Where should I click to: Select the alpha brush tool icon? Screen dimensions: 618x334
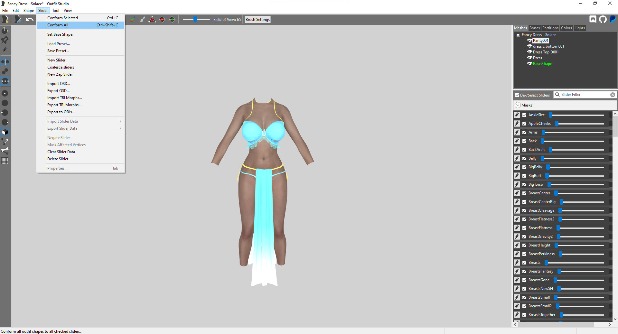[x=142, y=20]
